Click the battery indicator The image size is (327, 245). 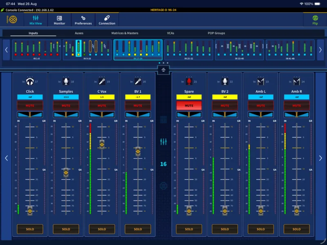[x=318, y=4]
